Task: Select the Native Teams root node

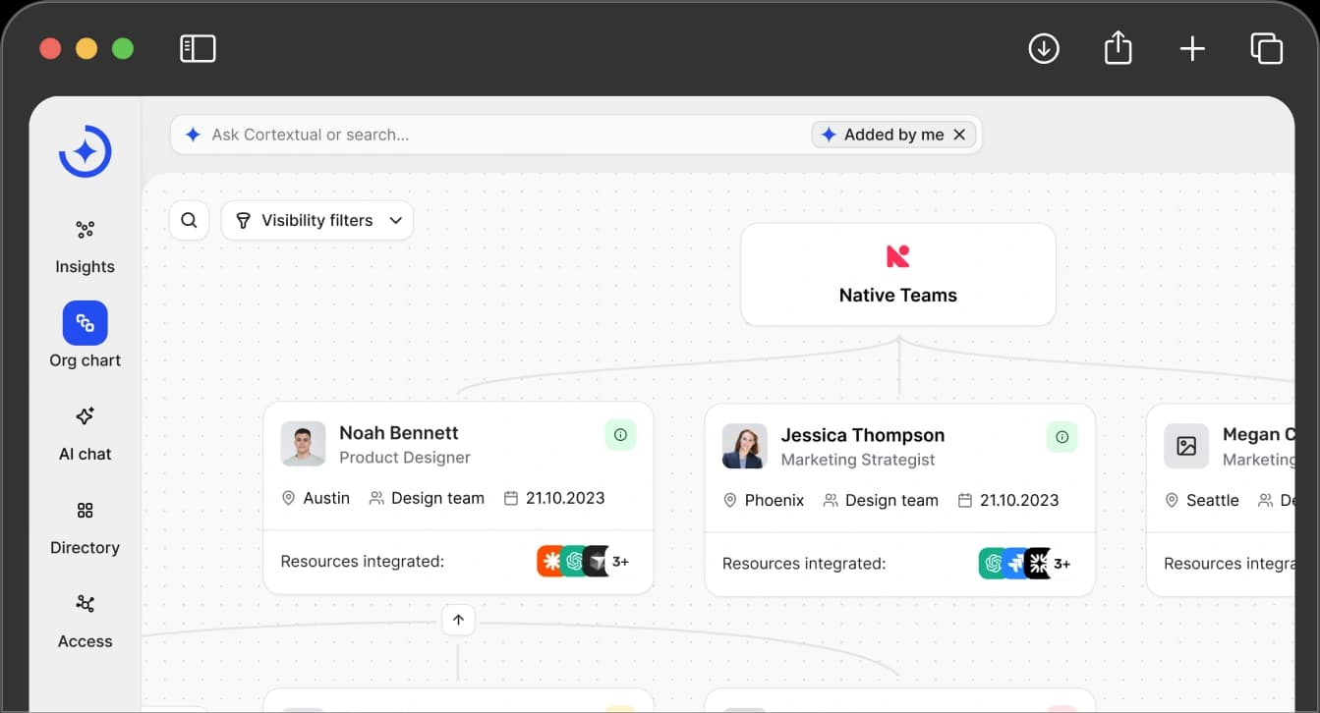Action: tap(898, 274)
